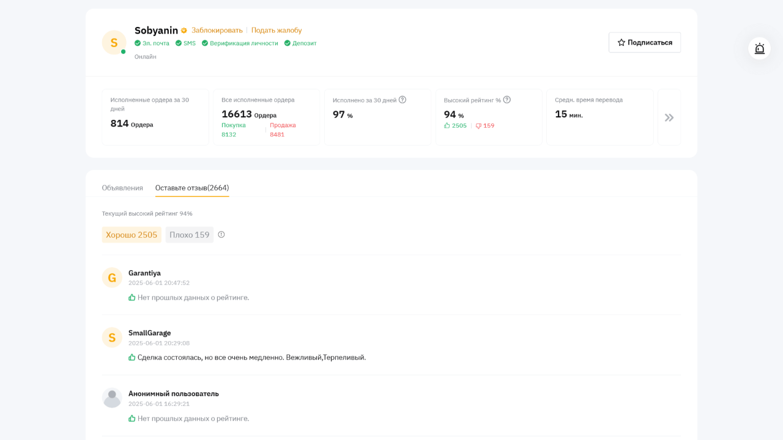Screen dimensions: 783x440
Task: Click help icon beside 'Исполнено за 30 дней'
Action: (x=403, y=100)
